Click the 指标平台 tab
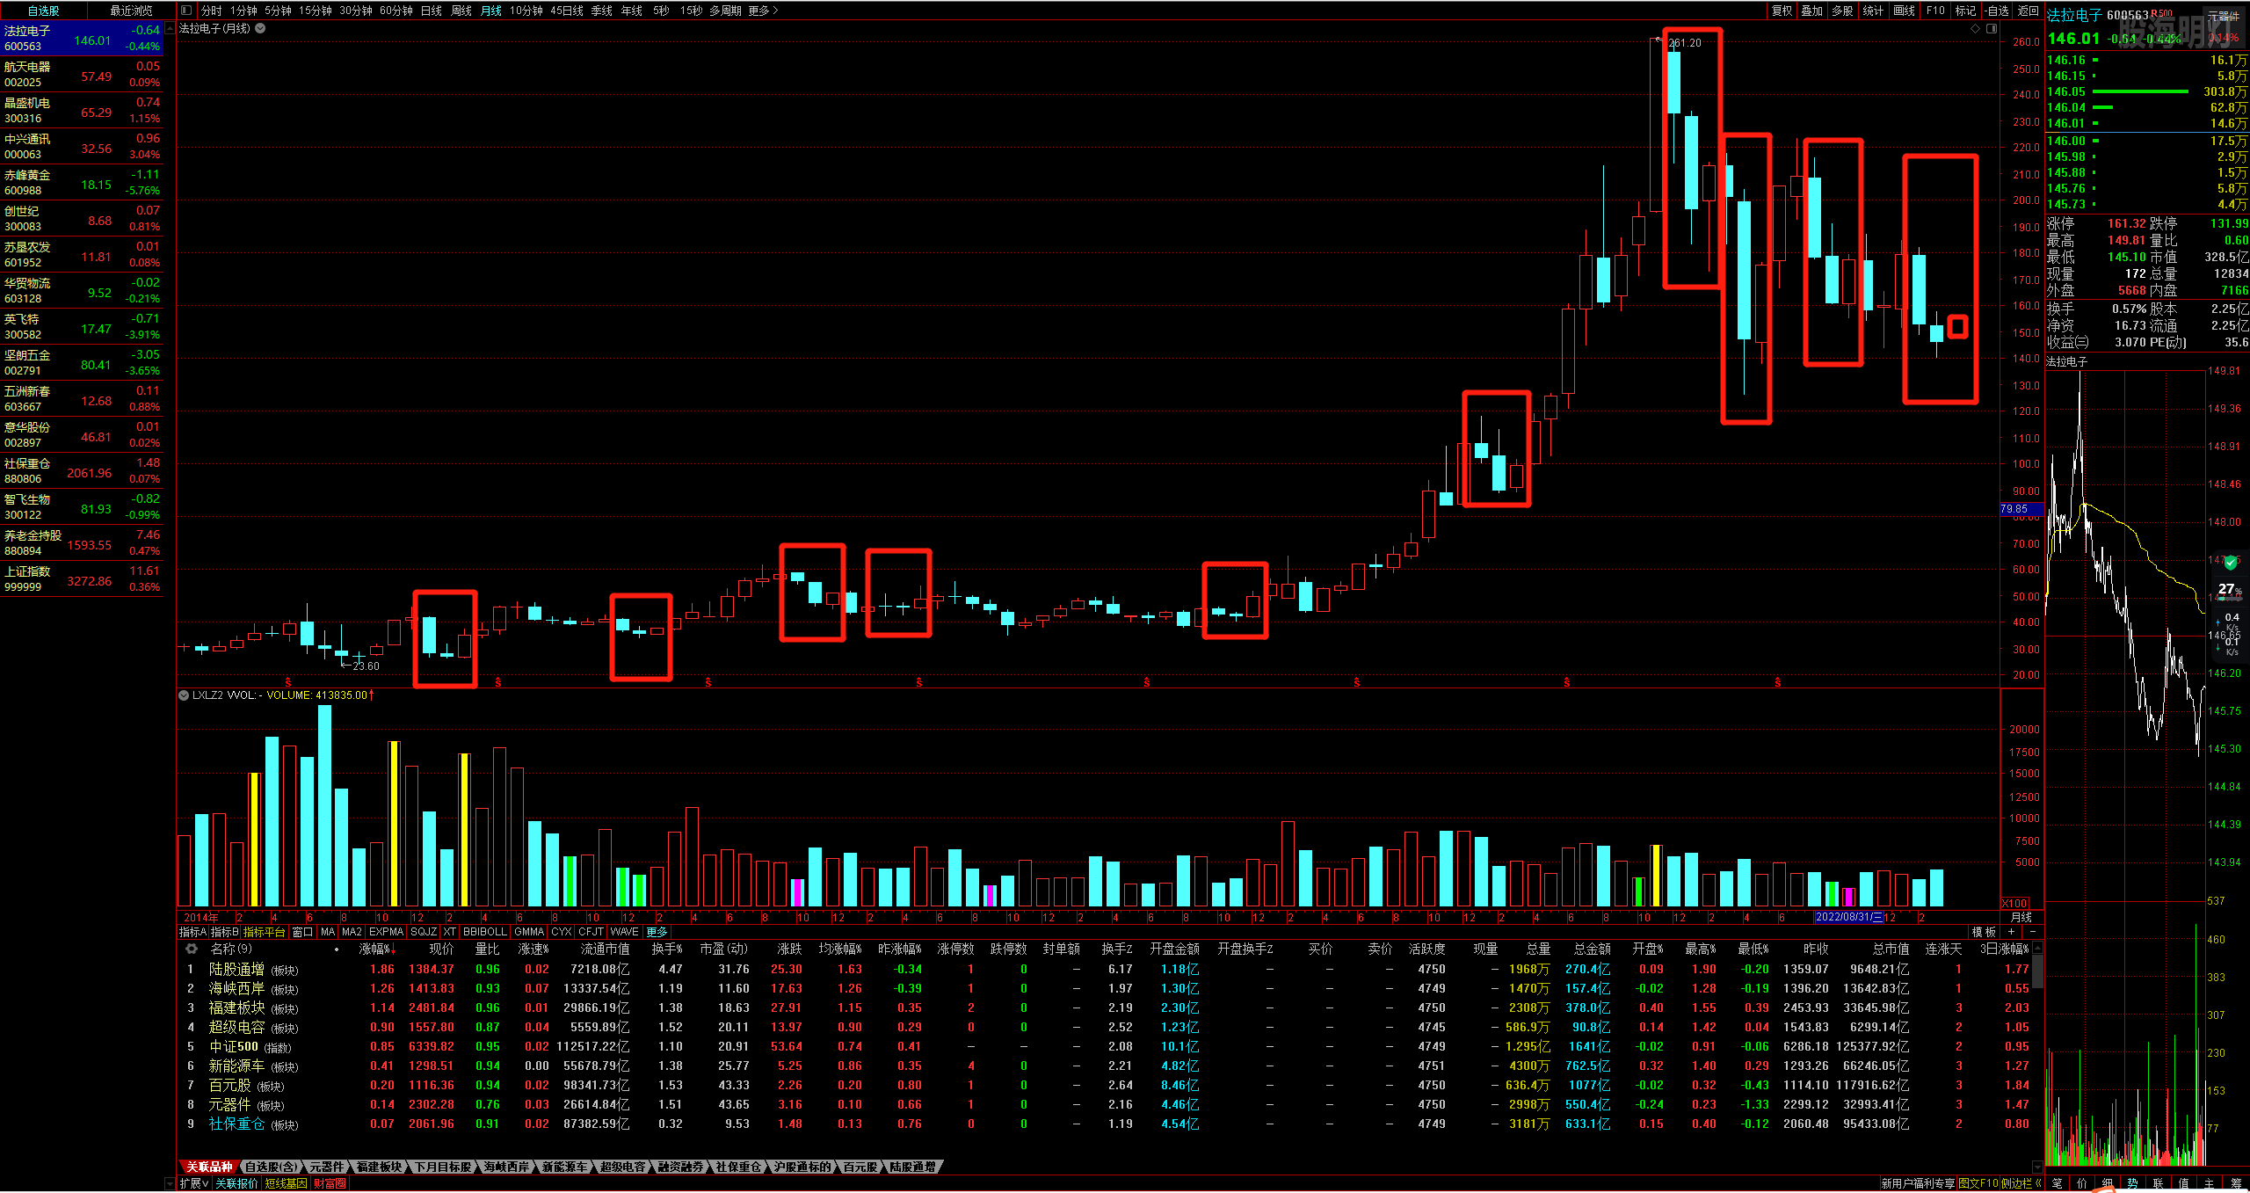This screenshot has width=2250, height=1193. pyautogui.click(x=264, y=932)
